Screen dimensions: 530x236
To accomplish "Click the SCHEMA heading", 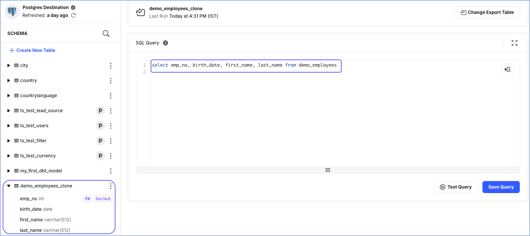I will coord(17,33).
